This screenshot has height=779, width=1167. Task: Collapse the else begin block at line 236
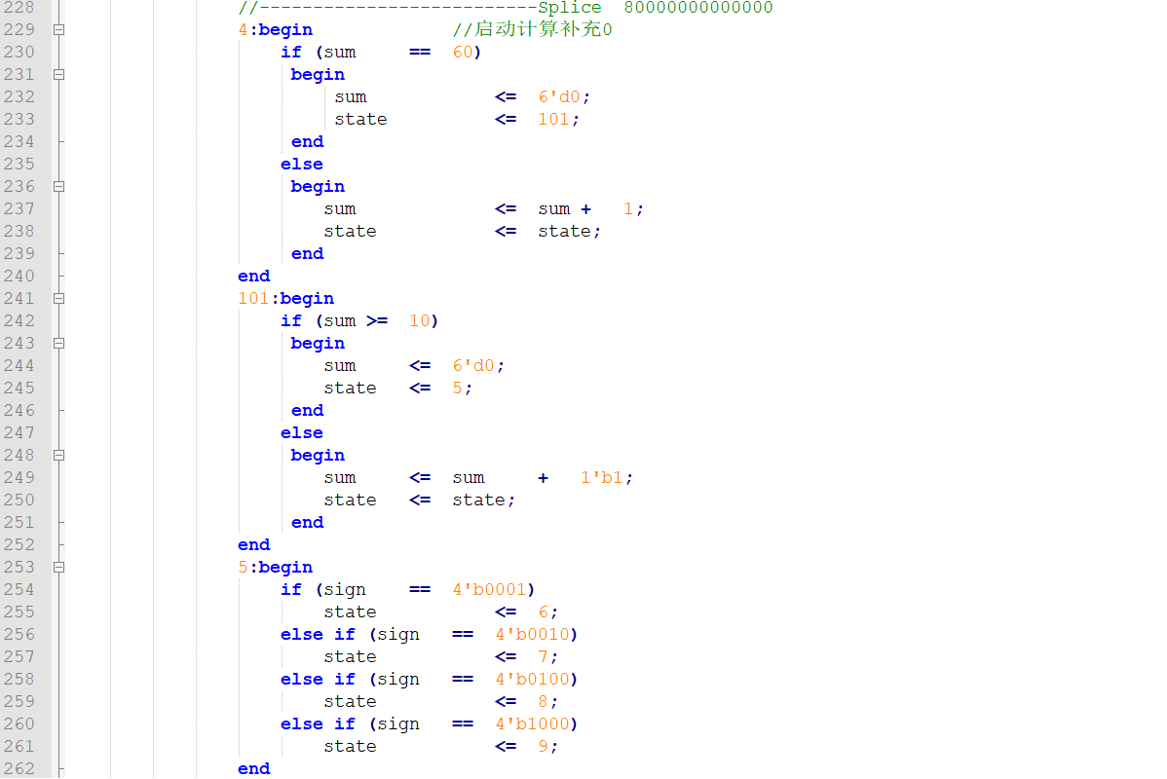pos(56,186)
